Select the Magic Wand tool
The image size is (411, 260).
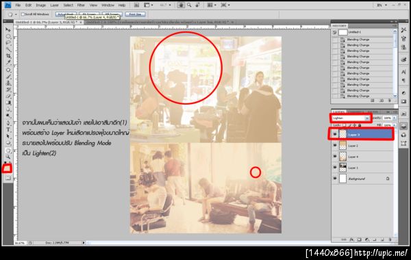pos(8,49)
